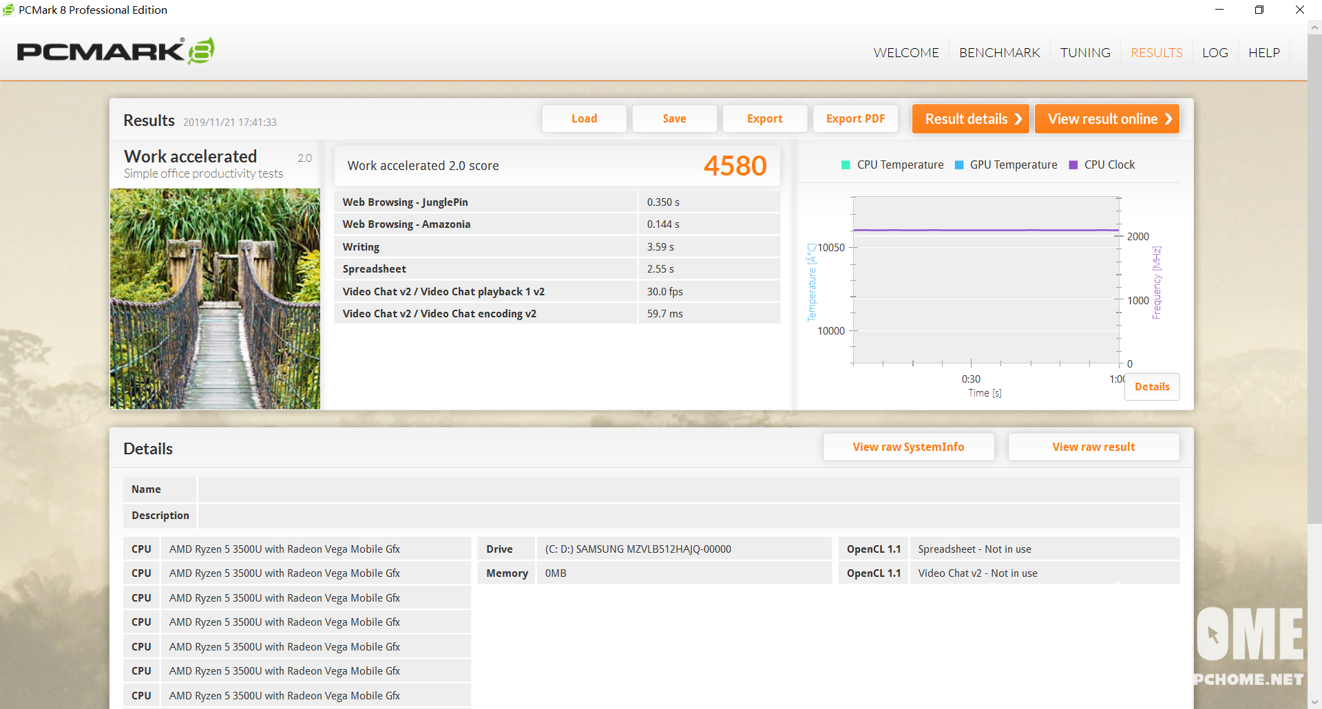Click the Result details arrow chevron

[x=1018, y=119]
